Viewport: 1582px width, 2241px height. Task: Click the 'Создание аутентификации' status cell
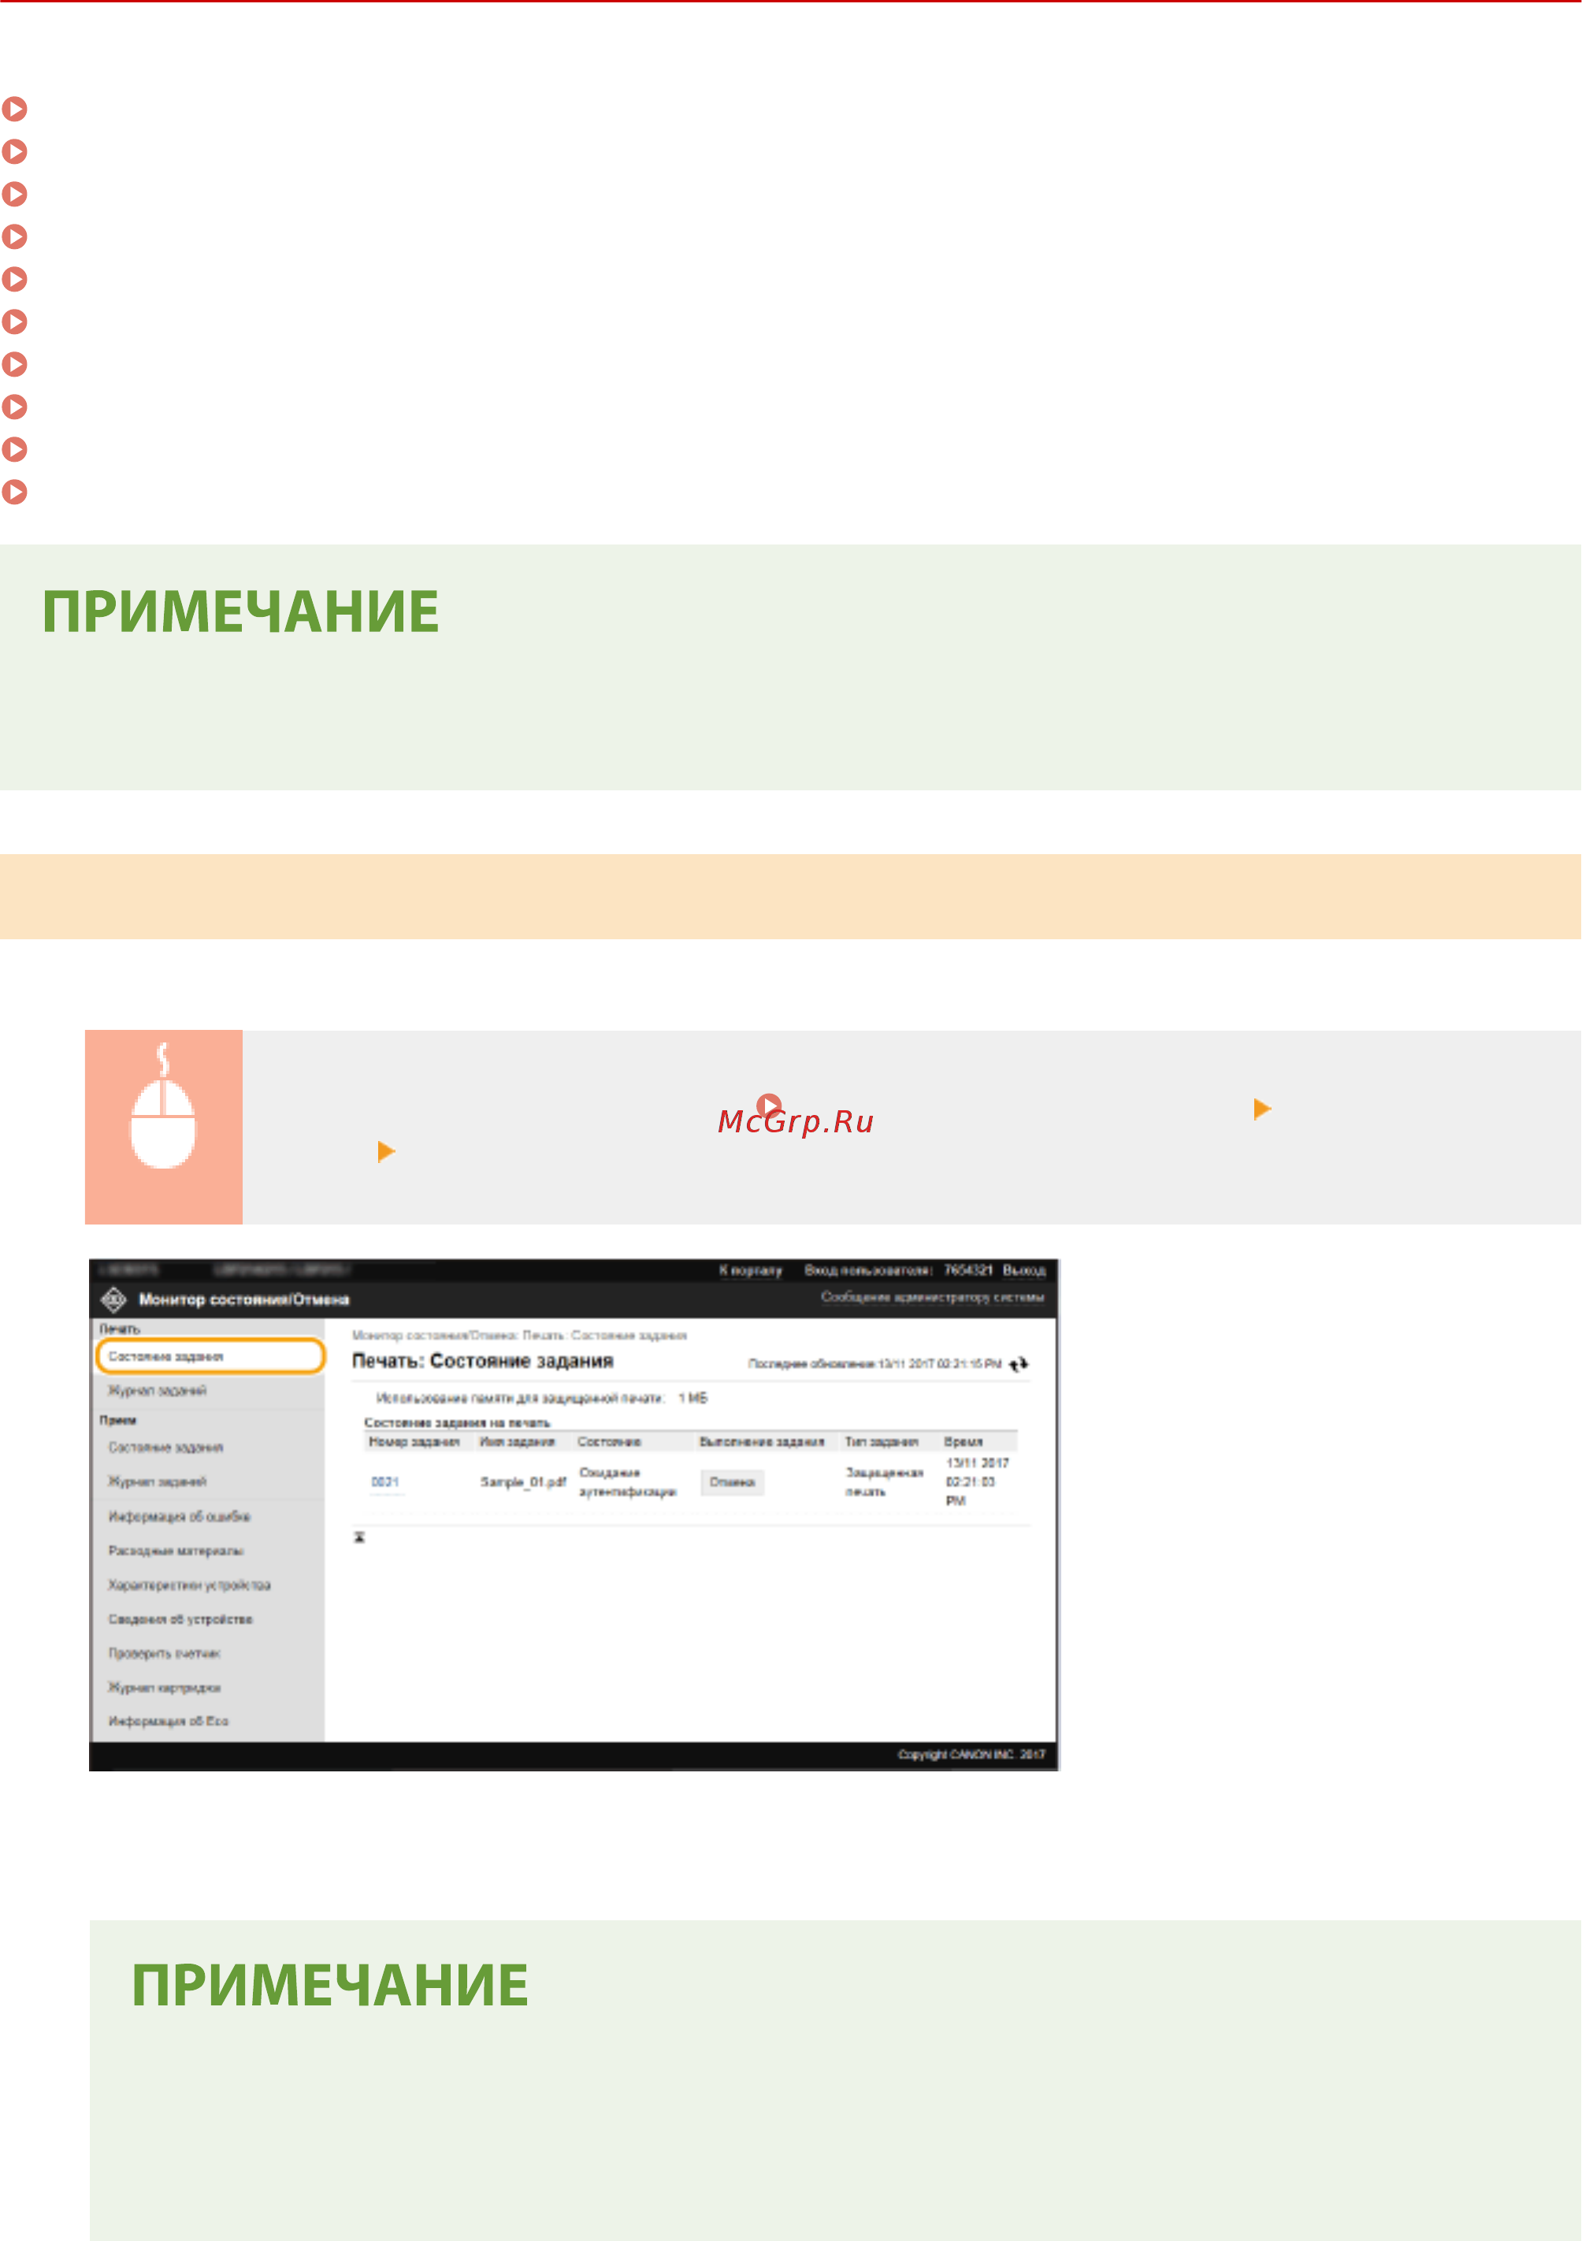click(628, 1481)
